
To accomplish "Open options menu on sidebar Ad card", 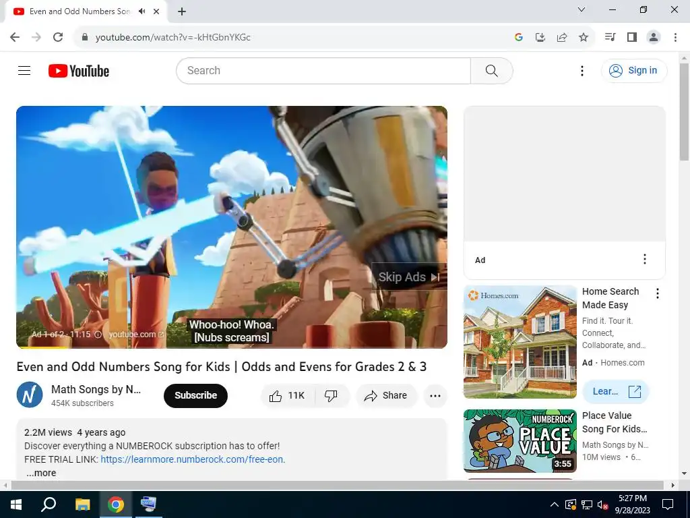I will pyautogui.click(x=645, y=259).
